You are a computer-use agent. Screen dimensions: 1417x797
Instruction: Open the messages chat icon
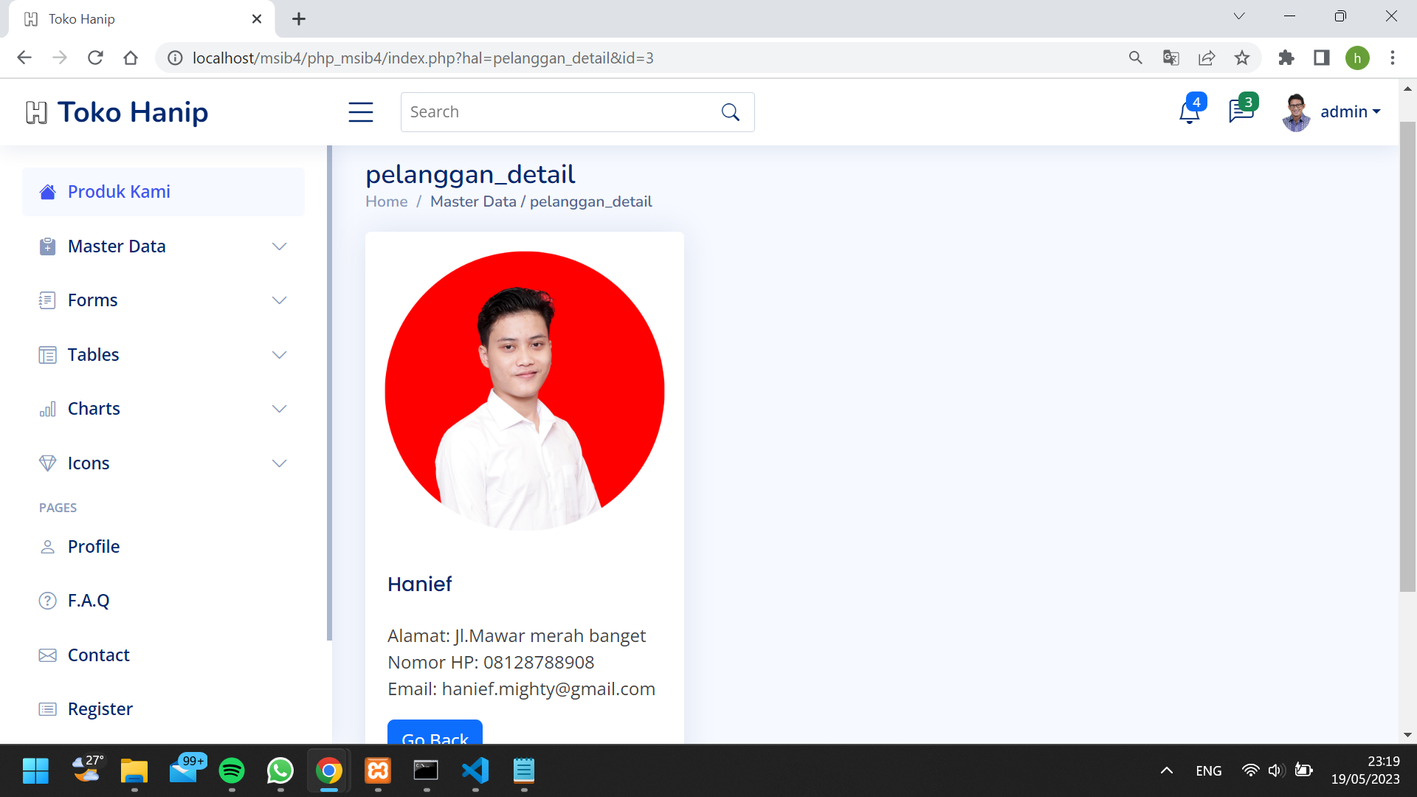[1241, 111]
